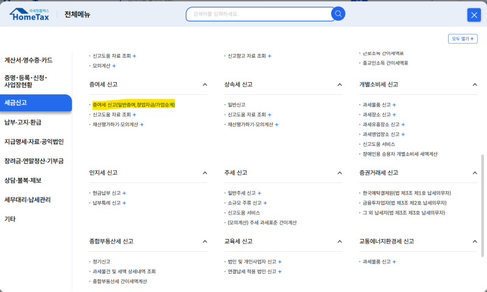Expand plus beside 연결납세 적용 법인 신고

coord(279,271)
